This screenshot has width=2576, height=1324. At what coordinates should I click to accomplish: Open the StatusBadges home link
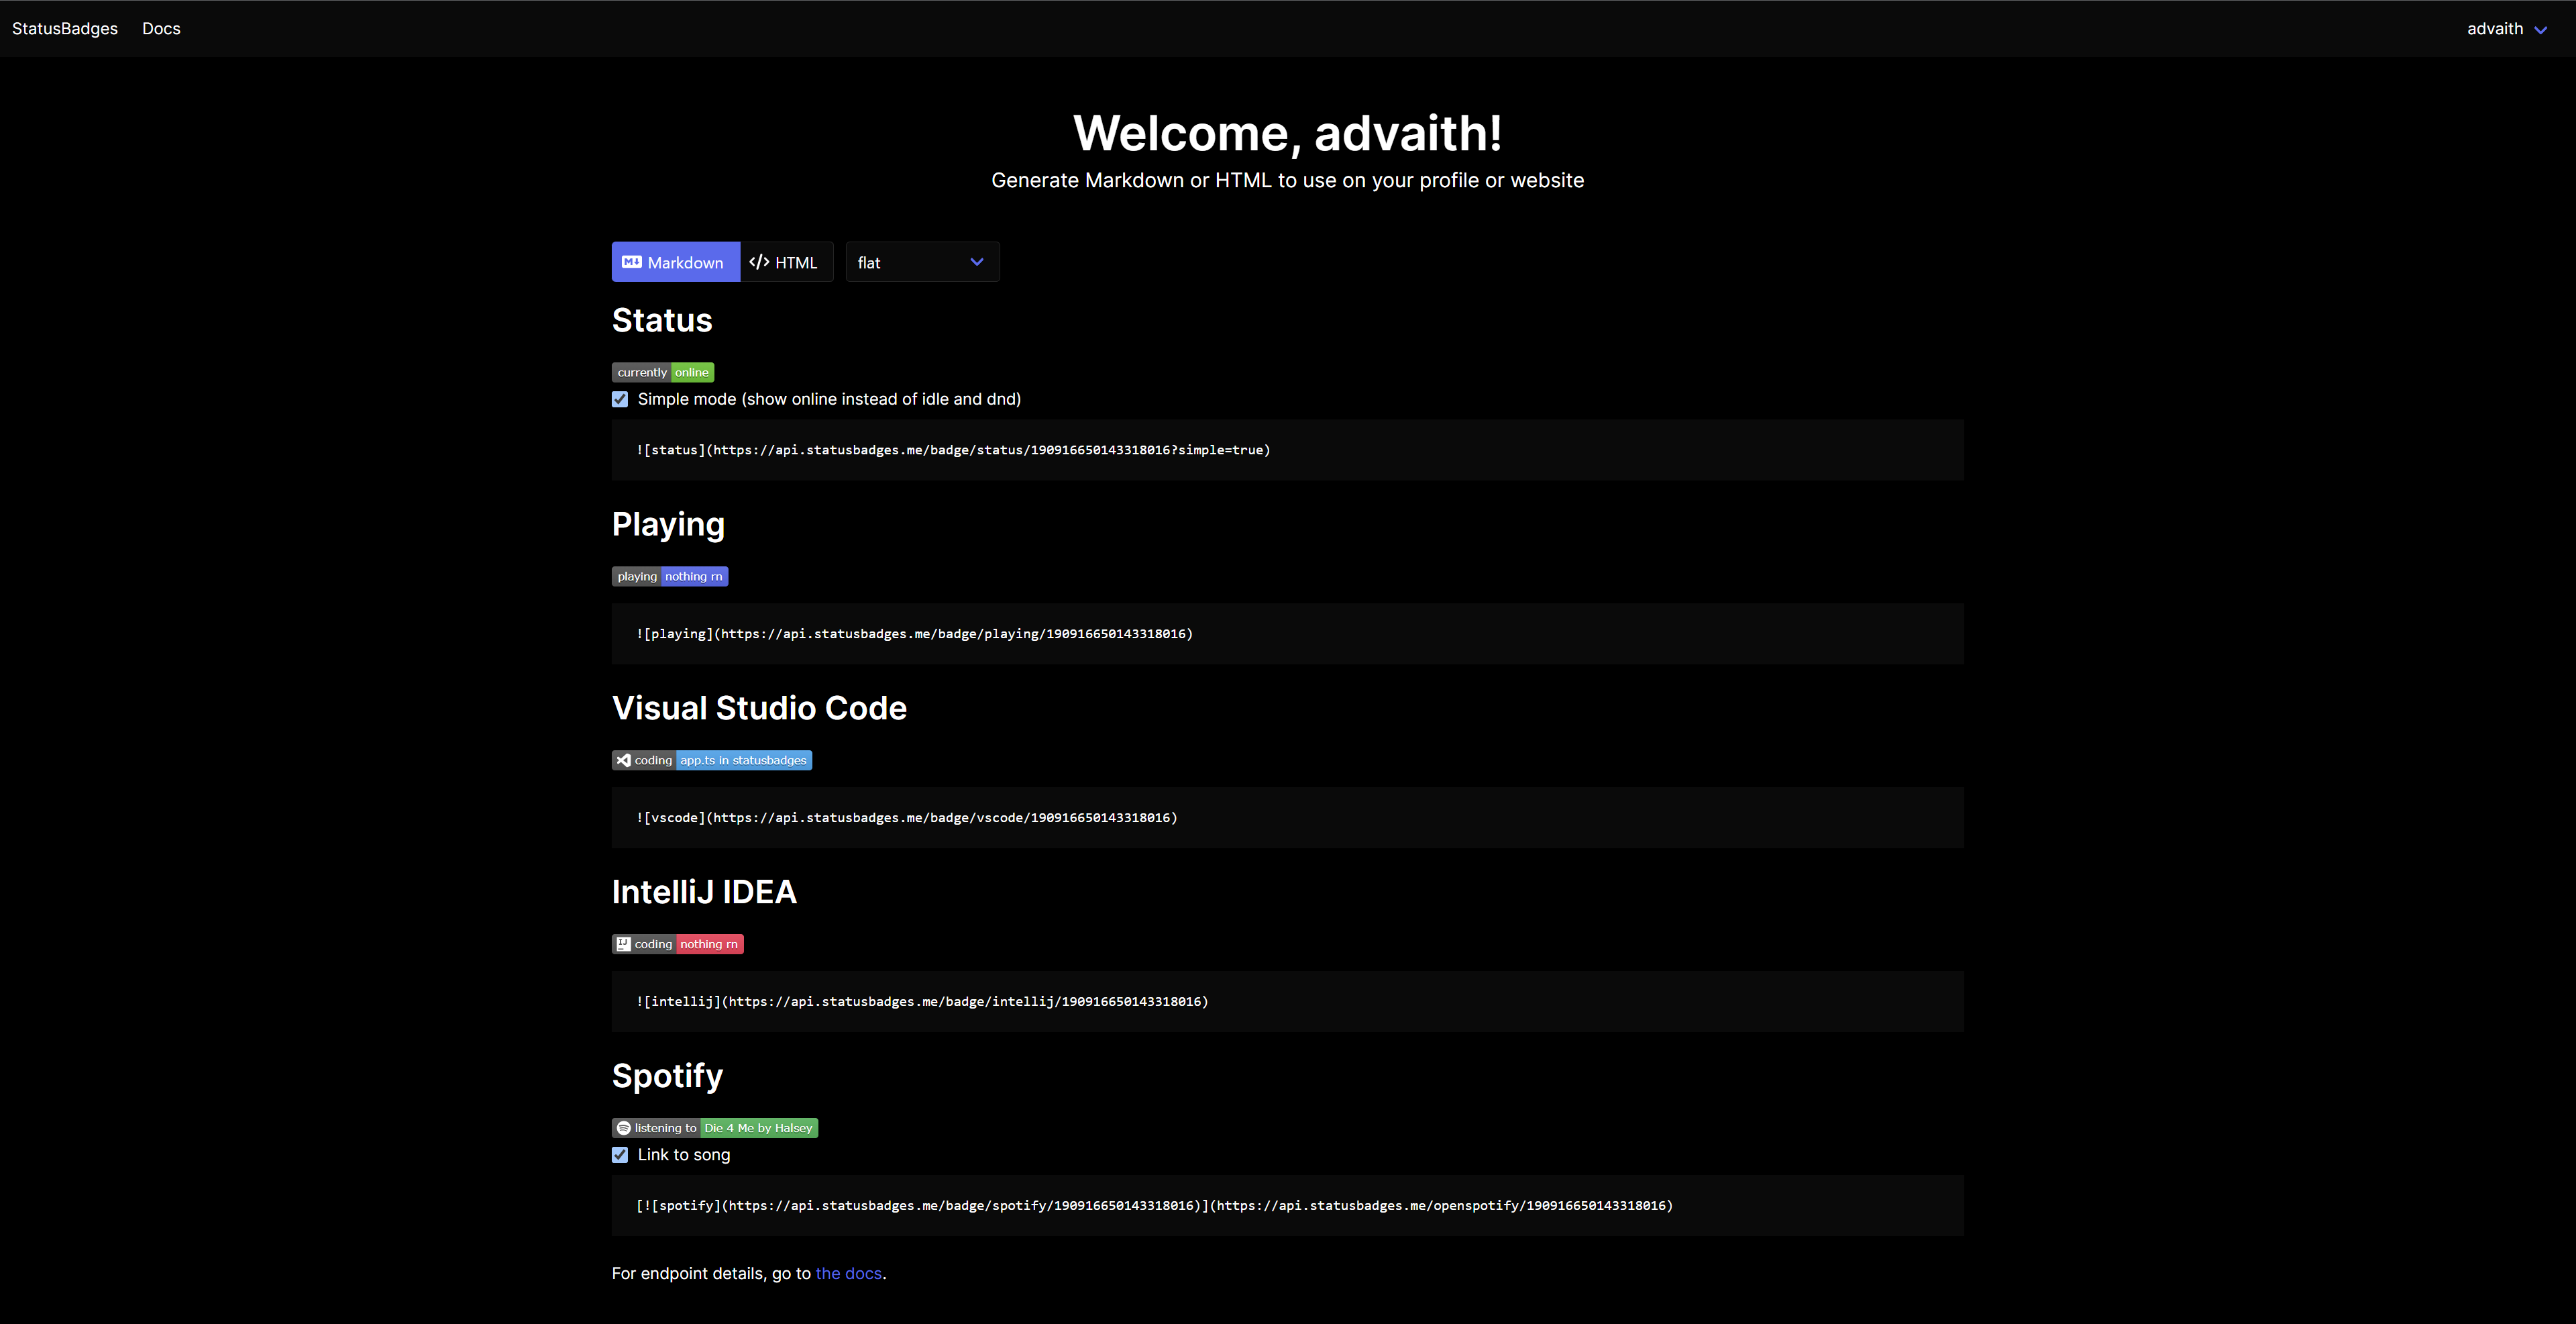[x=65, y=29]
